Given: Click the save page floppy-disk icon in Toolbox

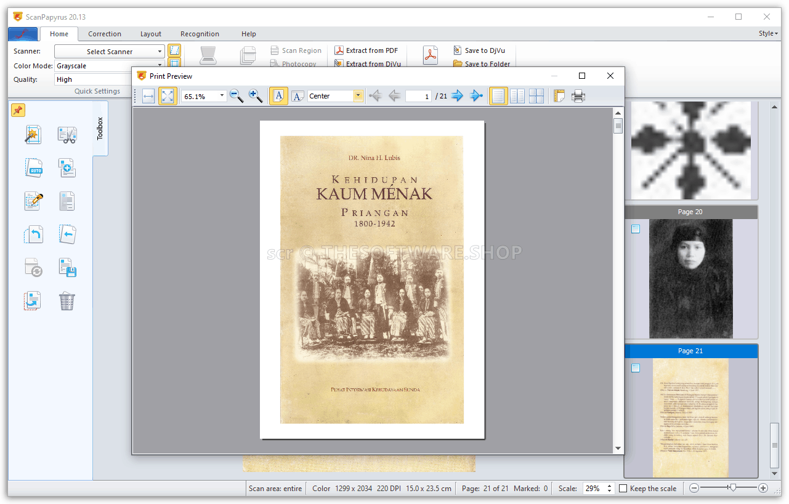Looking at the screenshot, I should [x=67, y=268].
